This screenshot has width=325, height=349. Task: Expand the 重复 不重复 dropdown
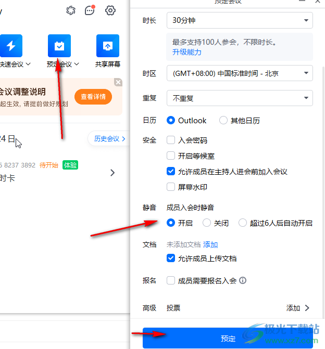(x=240, y=98)
